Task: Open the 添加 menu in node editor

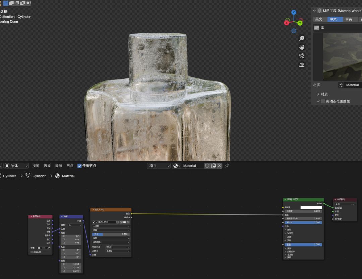Action: (x=58, y=166)
